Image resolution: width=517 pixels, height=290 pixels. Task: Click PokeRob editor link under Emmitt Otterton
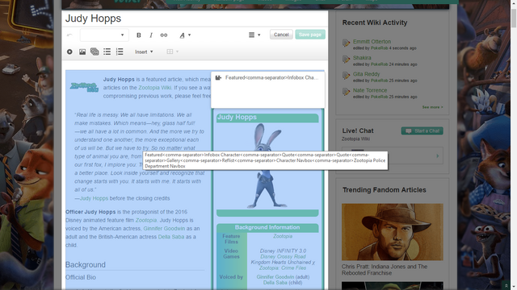coord(379,48)
